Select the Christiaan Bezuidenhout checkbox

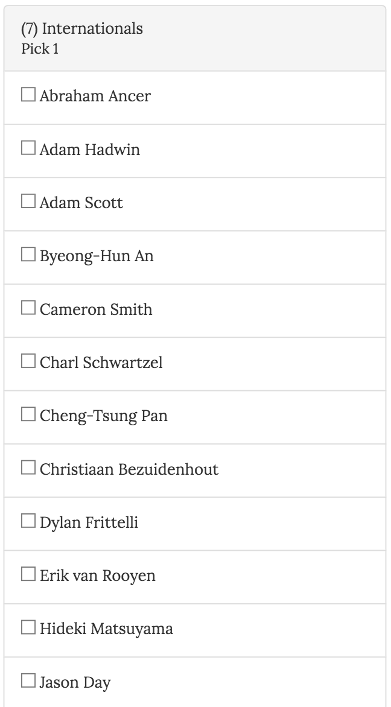(28, 468)
